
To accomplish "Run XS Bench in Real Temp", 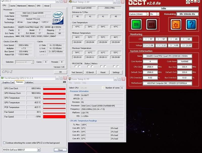I will (x=90, y=72).
